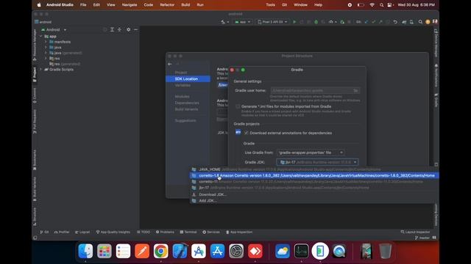
Task: Open Profiler tool window button
Action: (x=62, y=232)
